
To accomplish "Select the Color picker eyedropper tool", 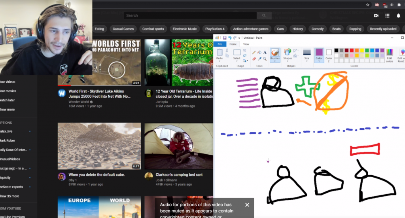I will pos(259,59).
